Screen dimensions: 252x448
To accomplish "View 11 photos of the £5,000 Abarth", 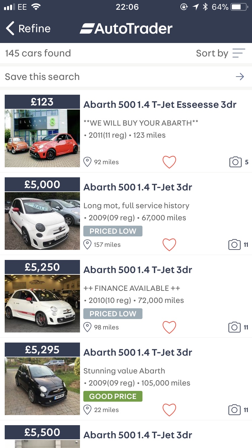I will pos(235,245).
